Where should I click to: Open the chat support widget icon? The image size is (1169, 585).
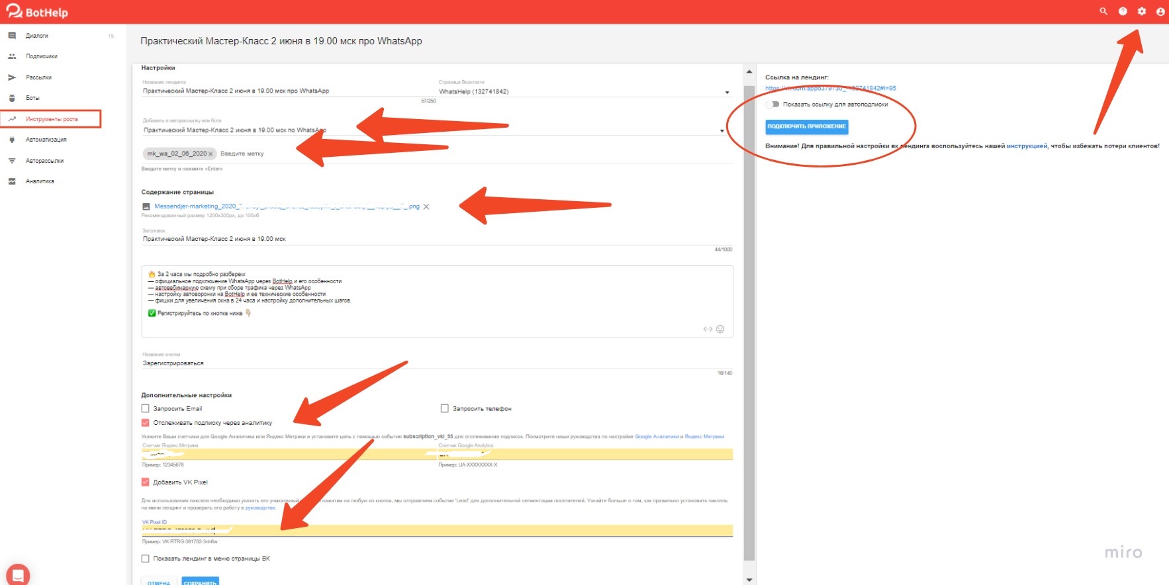pos(18,574)
